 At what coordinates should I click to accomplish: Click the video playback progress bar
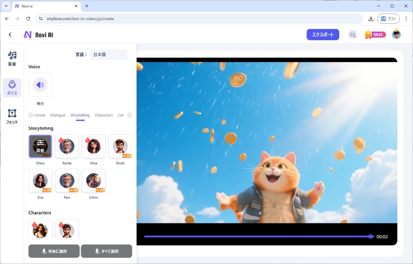tap(258, 237)
